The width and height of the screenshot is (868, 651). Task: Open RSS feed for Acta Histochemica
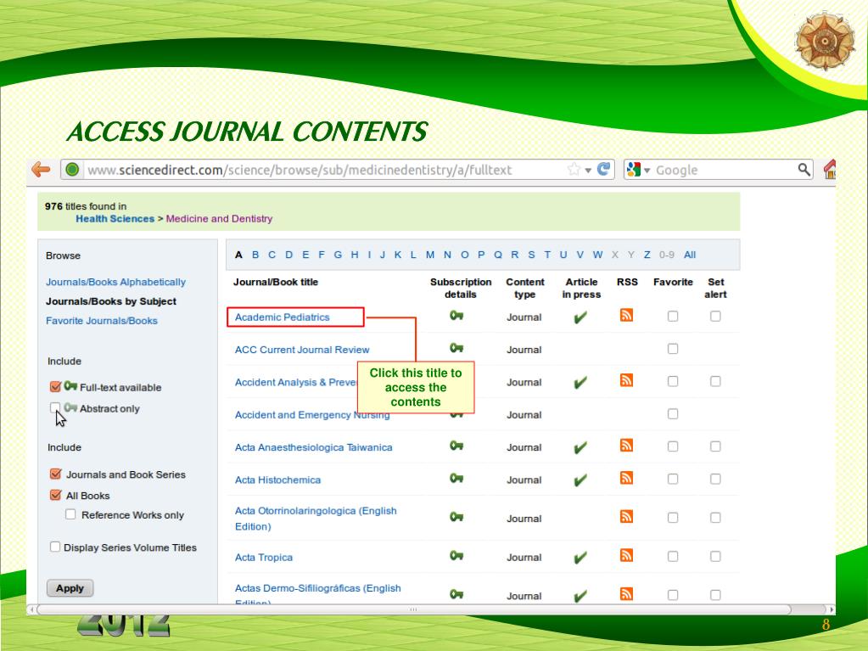(x=626, y=479)
